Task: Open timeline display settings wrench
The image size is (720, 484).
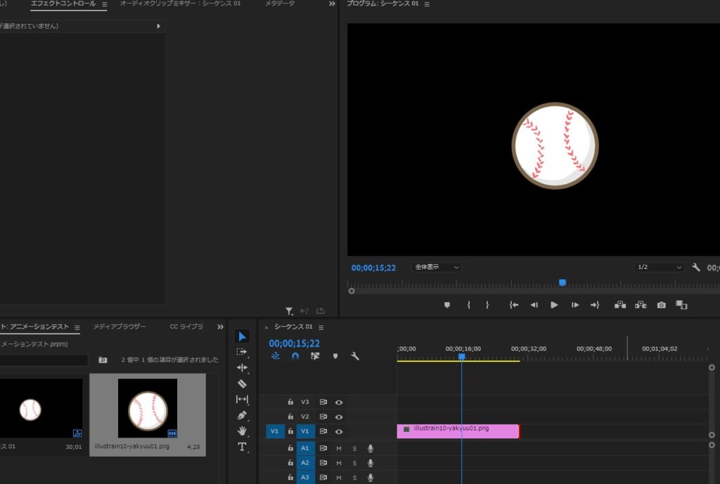Action: coord(355,356)
